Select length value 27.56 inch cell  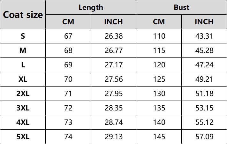click(x=114, y=79)
